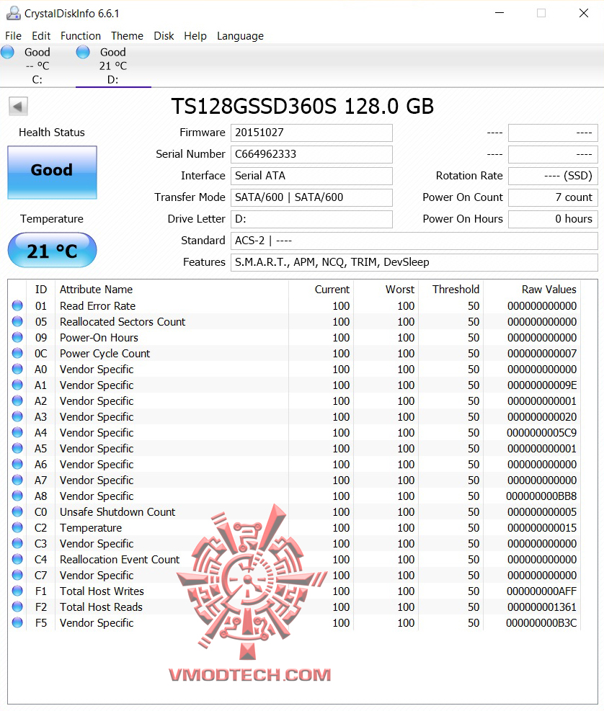Click the Features field with S.M.A.R.T.

[x=414, y=262]
